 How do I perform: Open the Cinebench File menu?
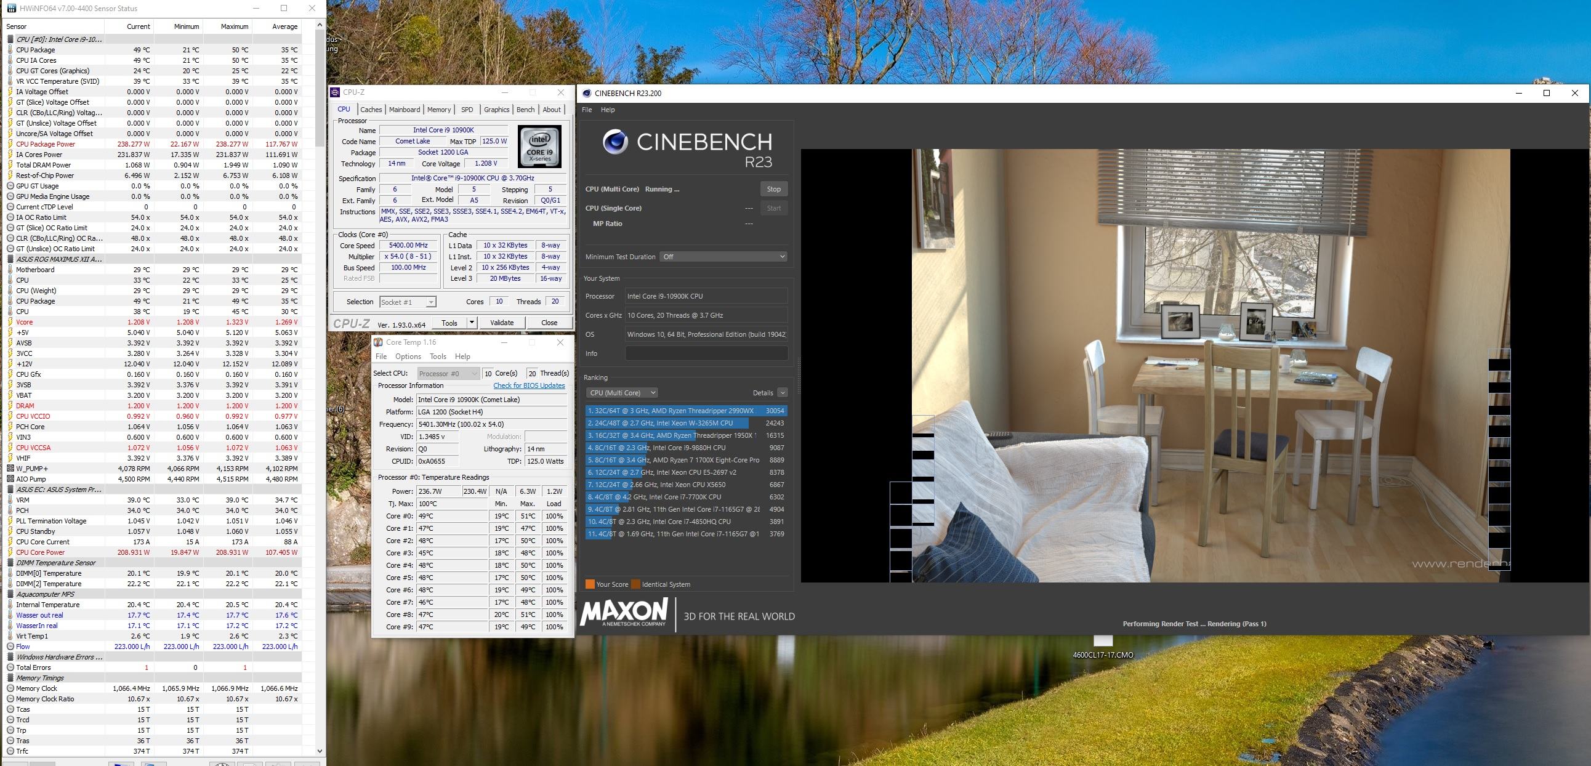tap(587, 110)
